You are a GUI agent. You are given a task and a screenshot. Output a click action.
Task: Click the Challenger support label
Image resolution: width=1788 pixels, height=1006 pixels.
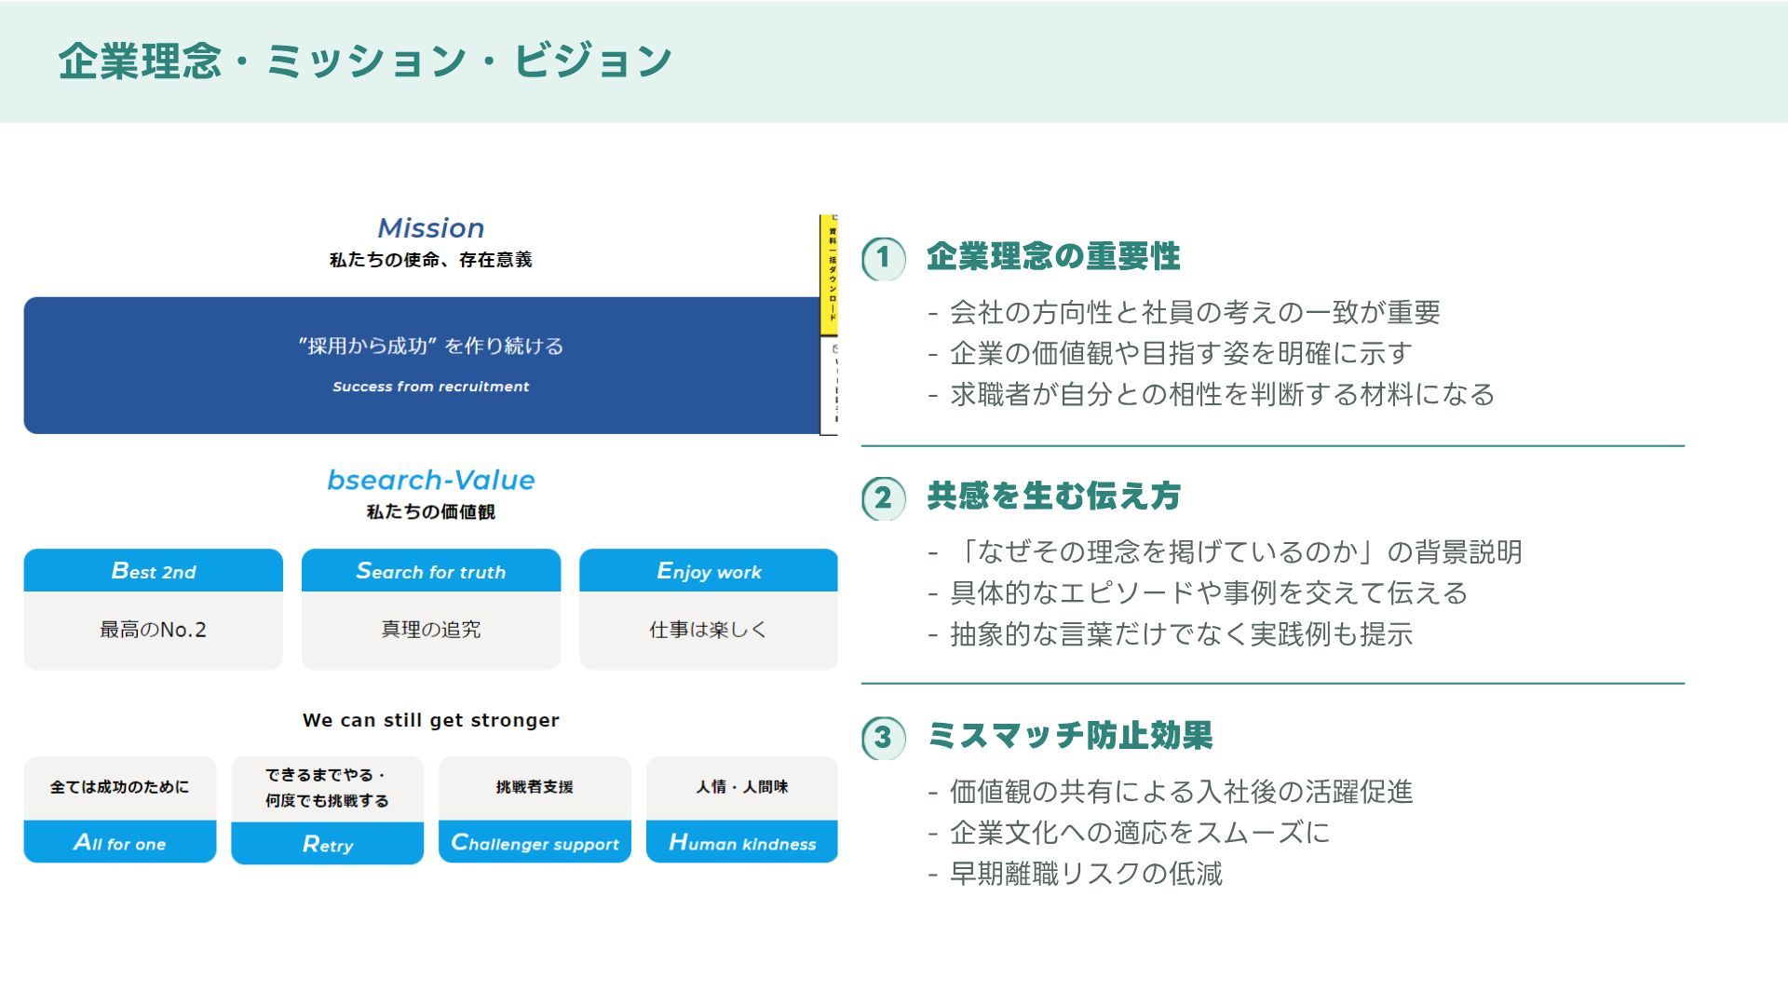(x=535, y=843)
